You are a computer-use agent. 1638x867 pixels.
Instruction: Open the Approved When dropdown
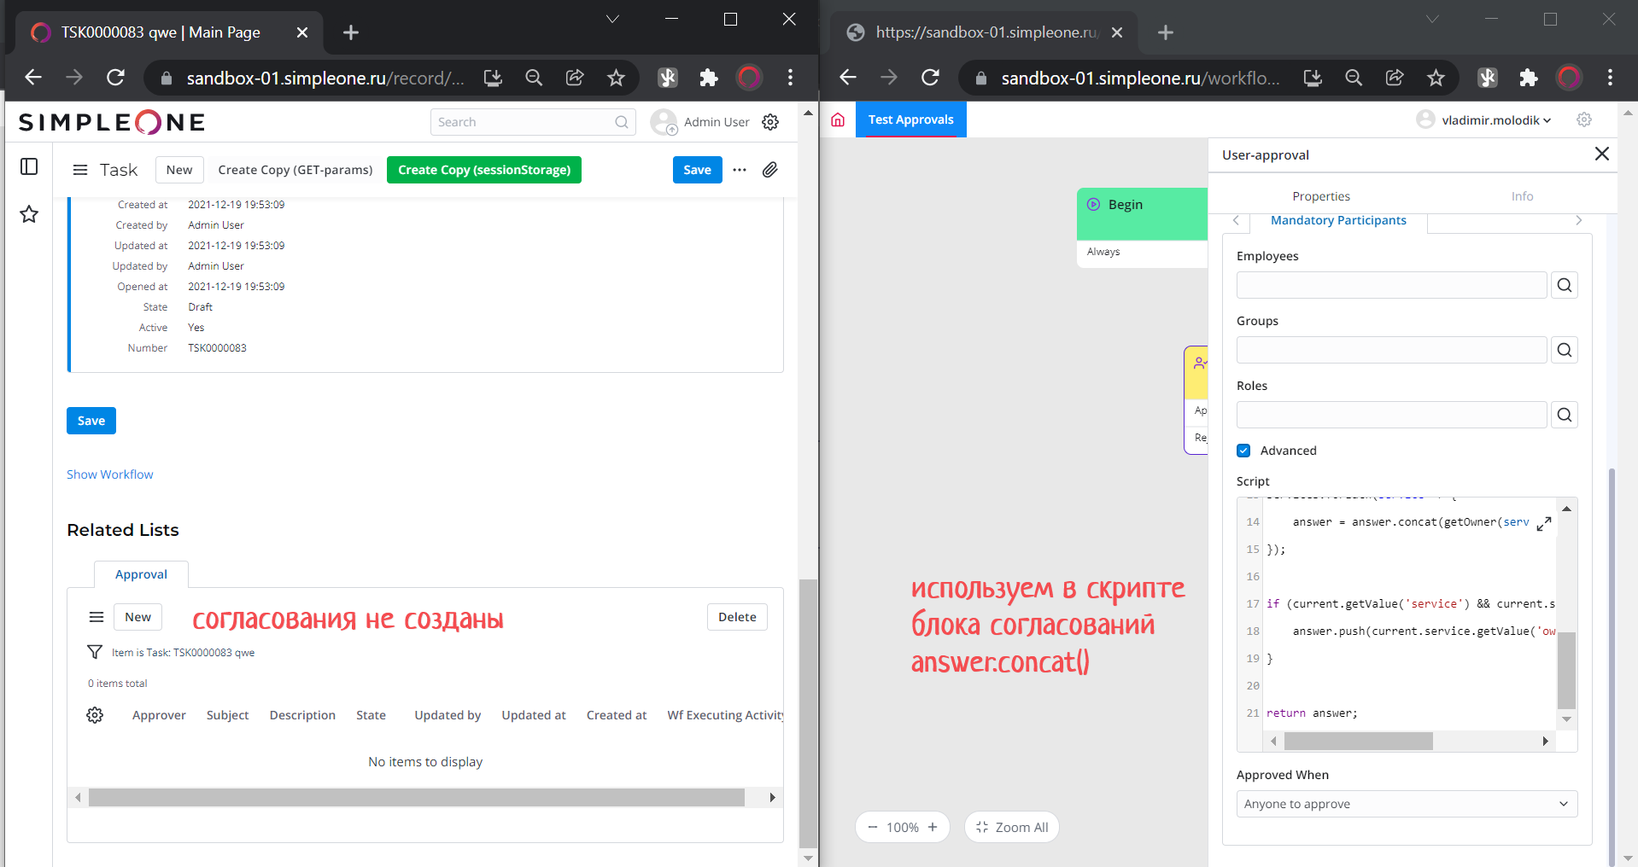click(x=1406, y=804)
